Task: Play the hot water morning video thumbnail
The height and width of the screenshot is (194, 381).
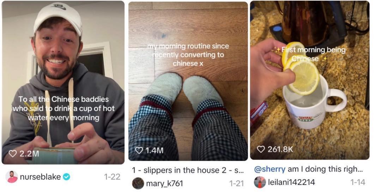Action: coord(63,82)
